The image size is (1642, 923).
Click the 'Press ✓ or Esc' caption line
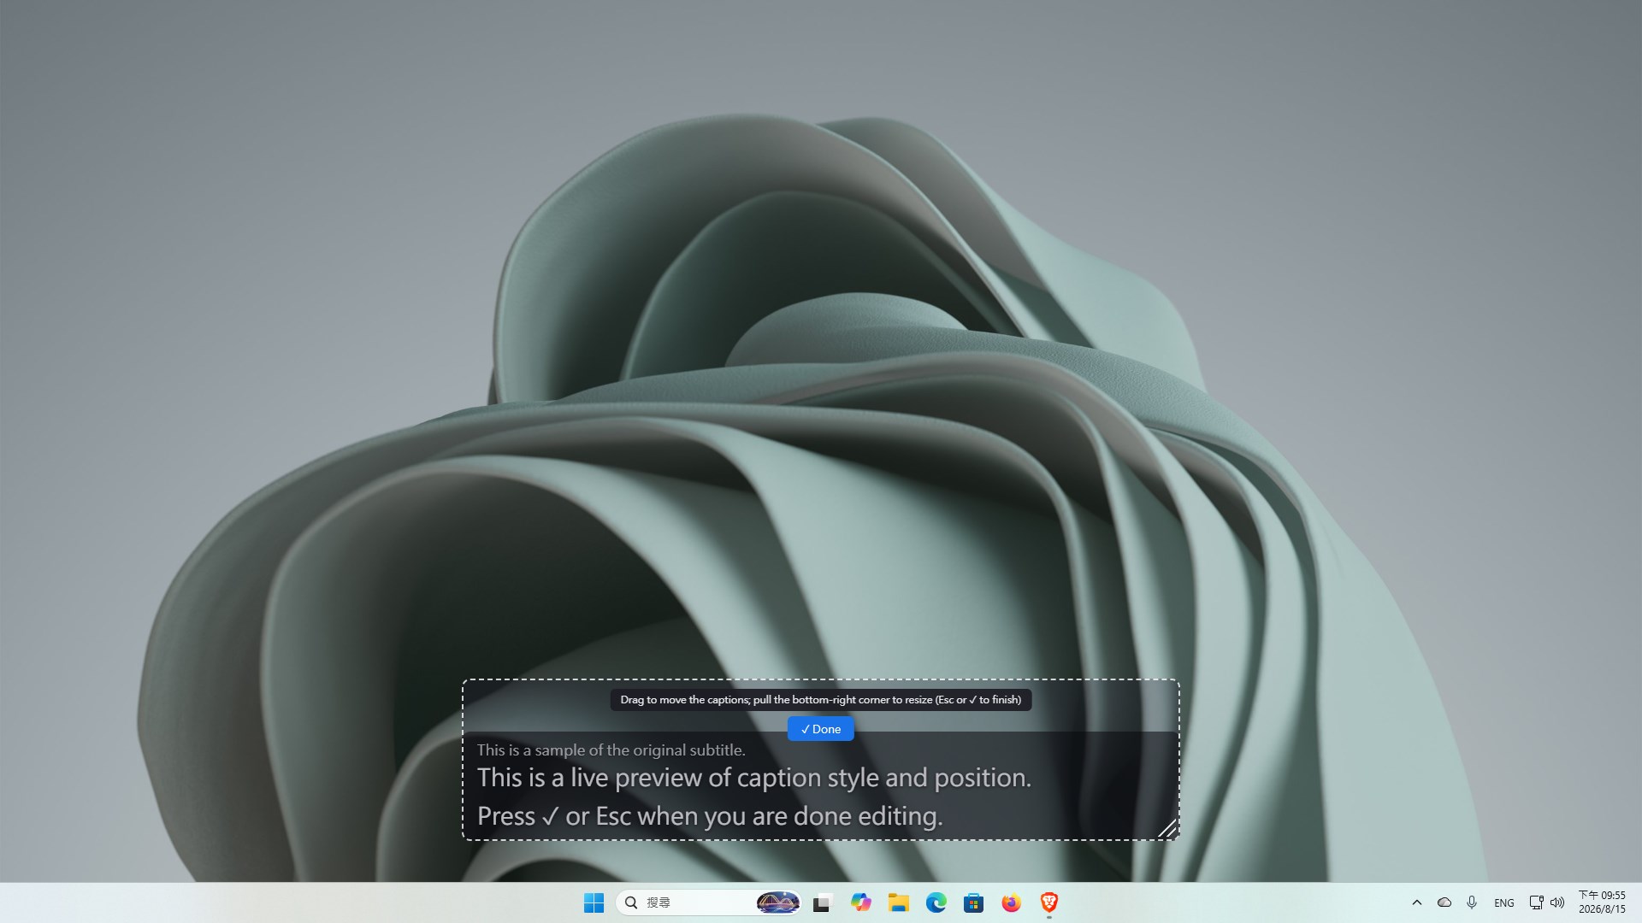(710, 816)
